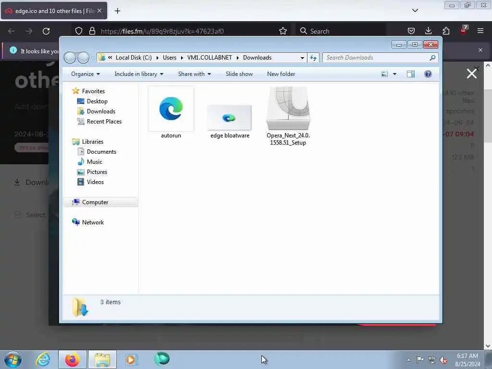Click the Save to Pocket icon
Viewport: 492px width, 369px height.
411,31
